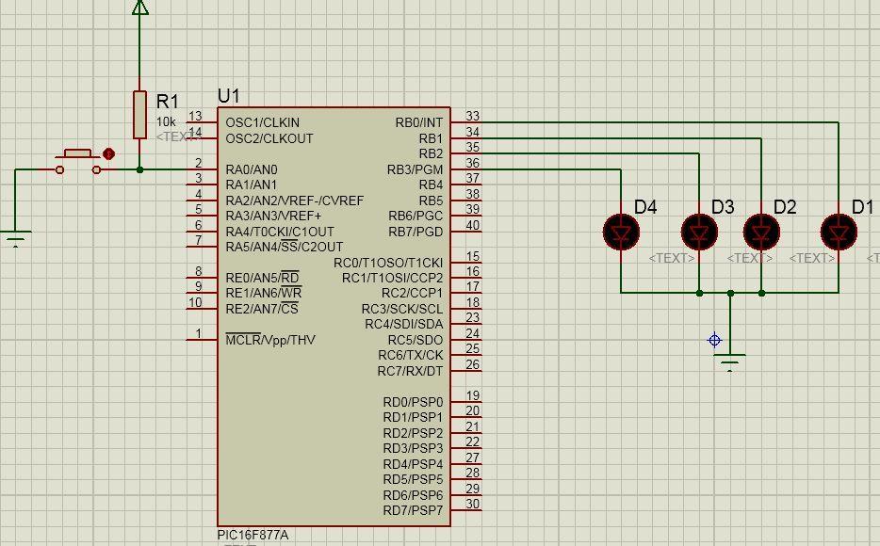This screenshot has height=546, width=880.
Task: Click pin label RC2/CCP1
Action: 413,293
